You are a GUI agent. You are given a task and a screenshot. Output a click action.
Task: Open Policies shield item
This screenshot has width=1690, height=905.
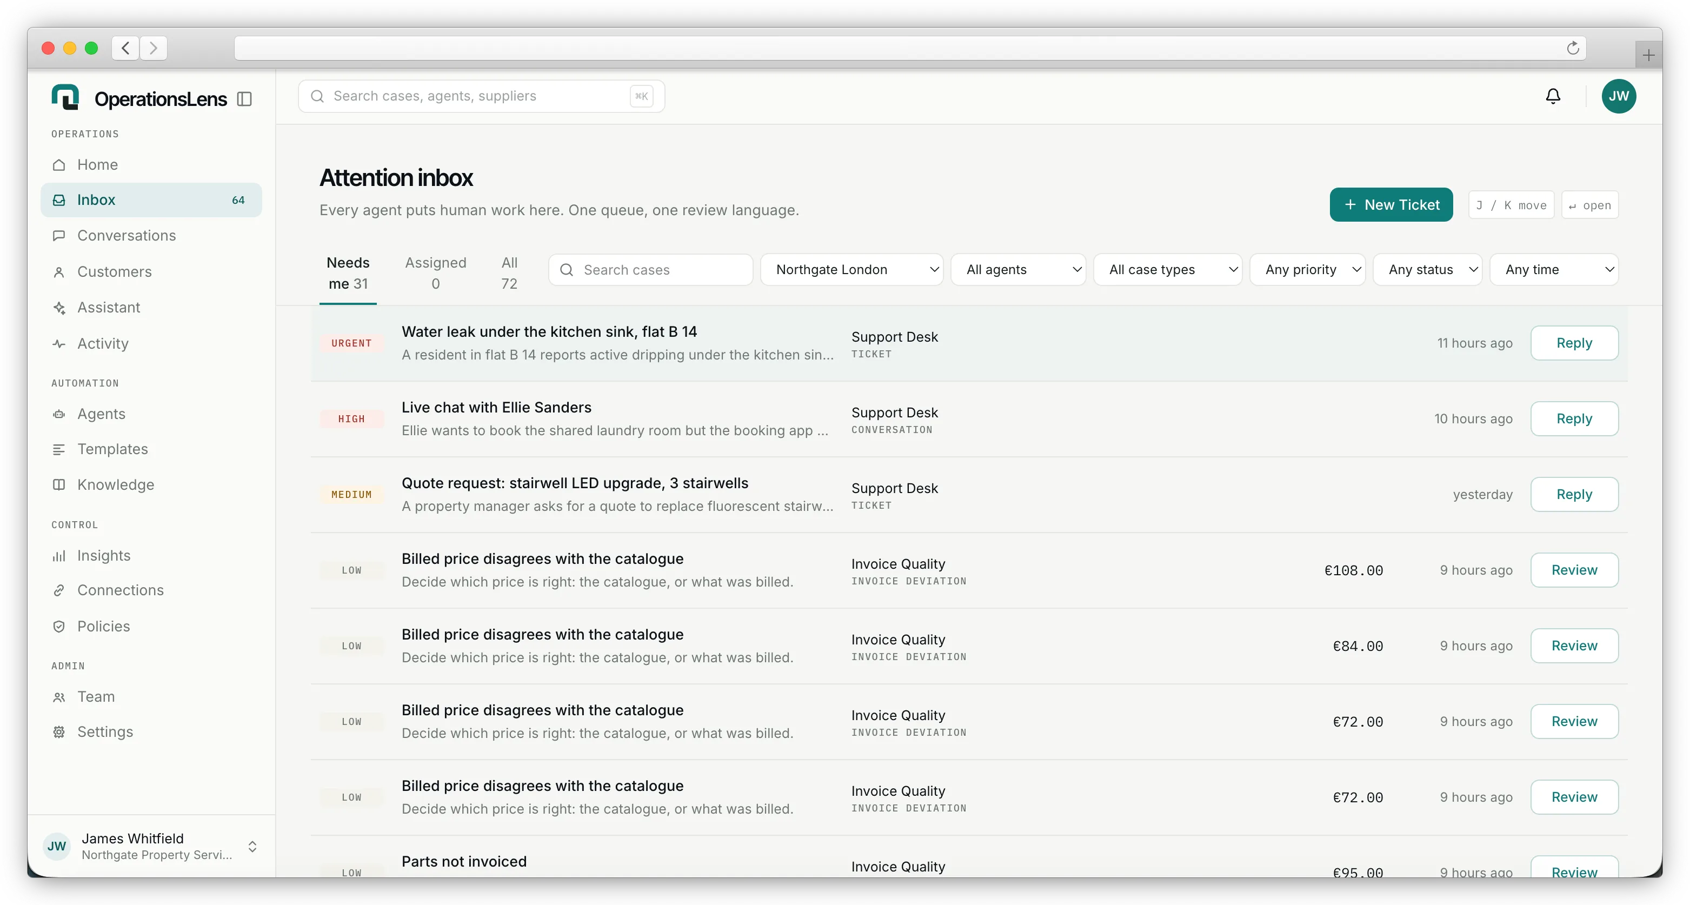point(151,626)
